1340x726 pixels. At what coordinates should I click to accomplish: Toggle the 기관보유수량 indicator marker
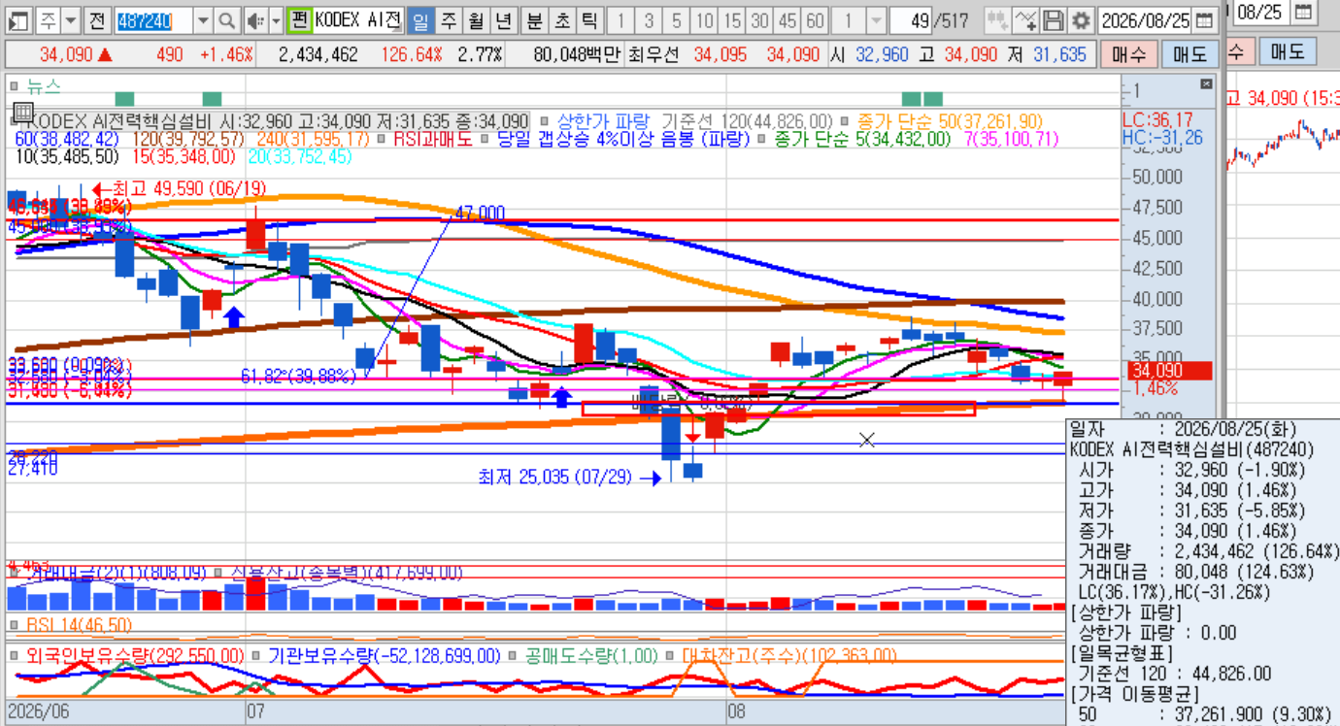pyautogui.click(x=256, y=656)
